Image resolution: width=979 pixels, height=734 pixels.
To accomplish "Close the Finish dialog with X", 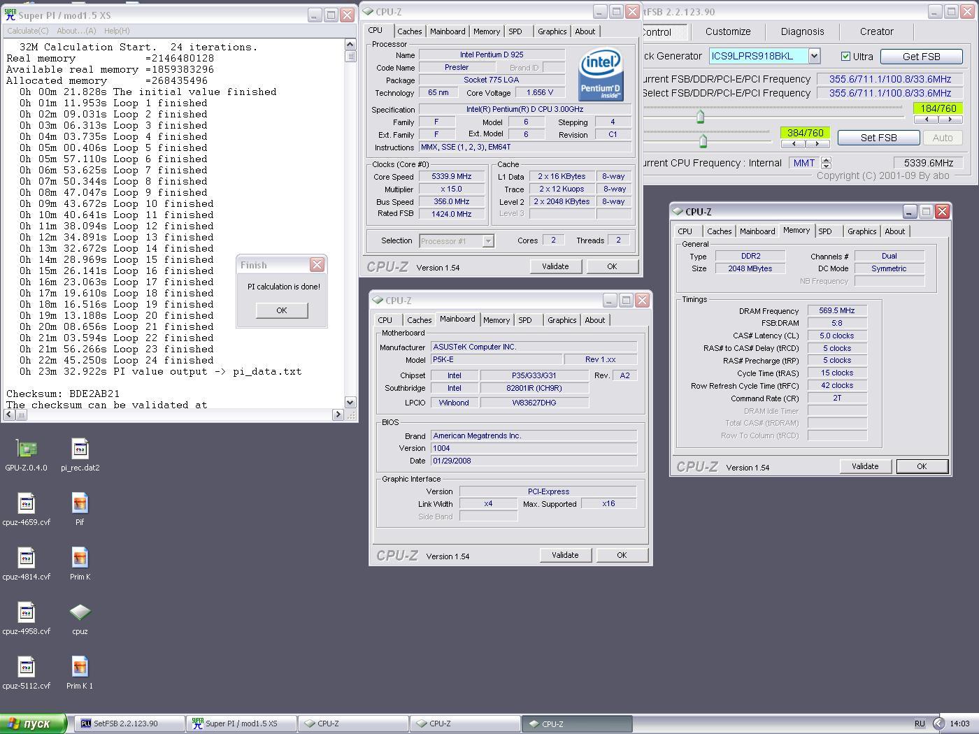I will tap(317, 264).
